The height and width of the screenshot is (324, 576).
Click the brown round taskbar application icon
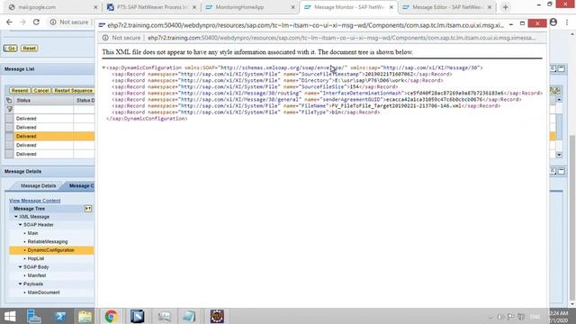[217, 316]
